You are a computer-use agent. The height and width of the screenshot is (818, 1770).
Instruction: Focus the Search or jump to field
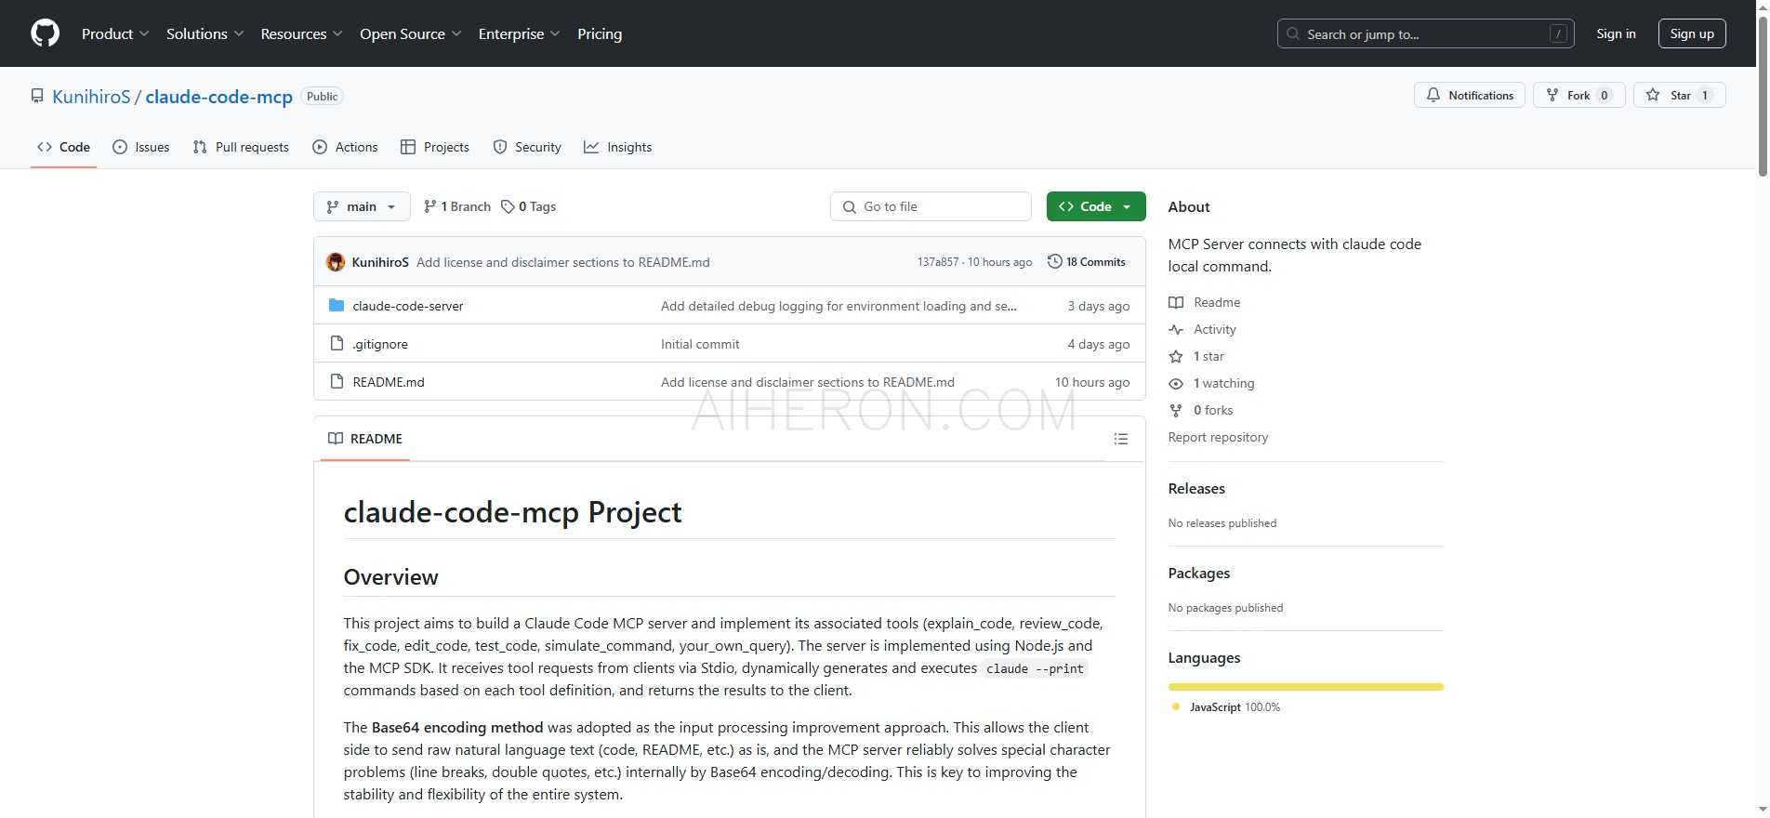click(1425, 33)
